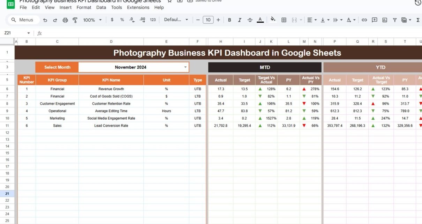422x224 pixels.
Task: Open the font family Default dropdown
Action: click(x=176, y=20)
